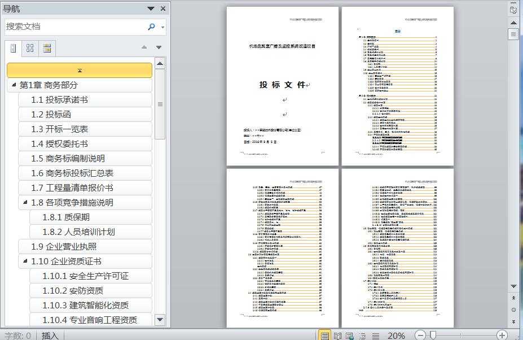Viewport: 523px width, 340px height.
Task: Switch to Print Layout view
Action: point(324,335)
